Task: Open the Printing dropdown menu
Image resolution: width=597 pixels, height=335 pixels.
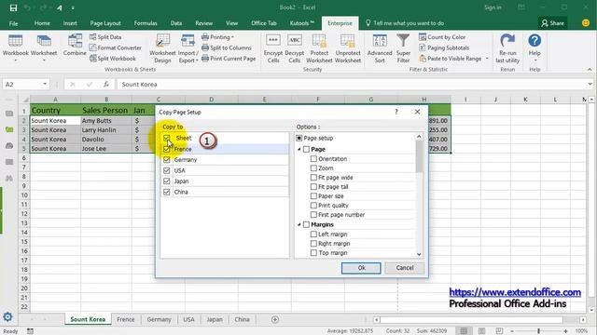Action: tap(217, 37)
